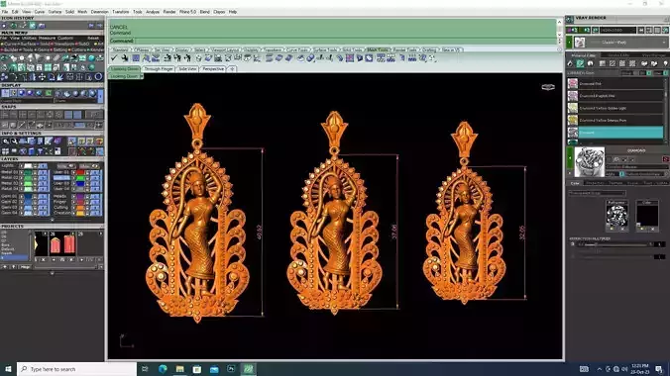Open Task View in the taskbar

pos(145,369)
